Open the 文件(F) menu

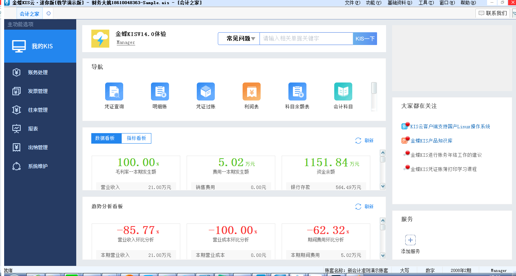click(x=352, y=3)
